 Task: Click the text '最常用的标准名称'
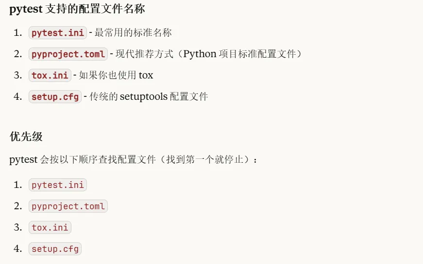(133, 32)
